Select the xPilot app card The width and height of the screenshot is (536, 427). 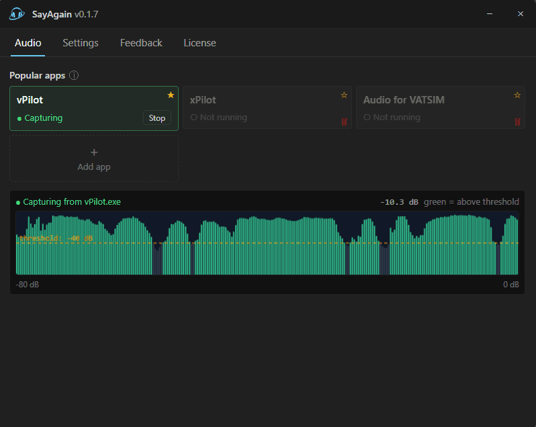click(267, 107)
